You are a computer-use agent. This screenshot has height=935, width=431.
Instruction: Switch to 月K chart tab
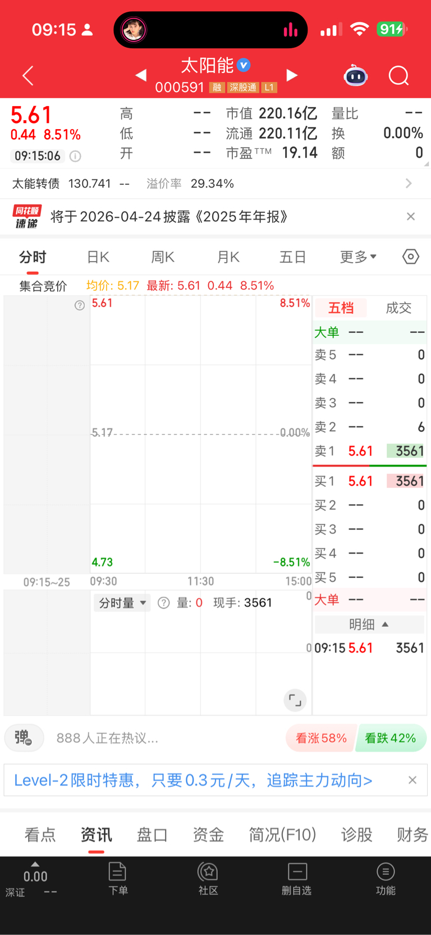pyautogui.click(x=228, y=257)
